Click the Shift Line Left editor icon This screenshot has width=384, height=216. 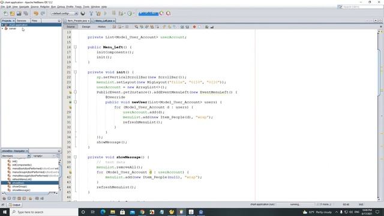pyautogui.click(x=182, y=26)
